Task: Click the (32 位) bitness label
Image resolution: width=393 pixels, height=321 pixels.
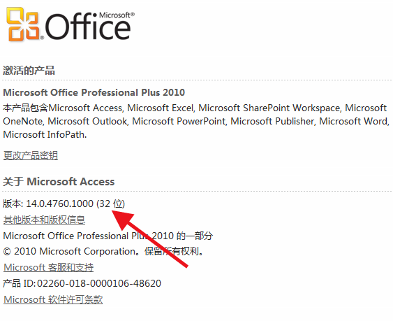Action: pyautogui.click(x=111, y=204)
